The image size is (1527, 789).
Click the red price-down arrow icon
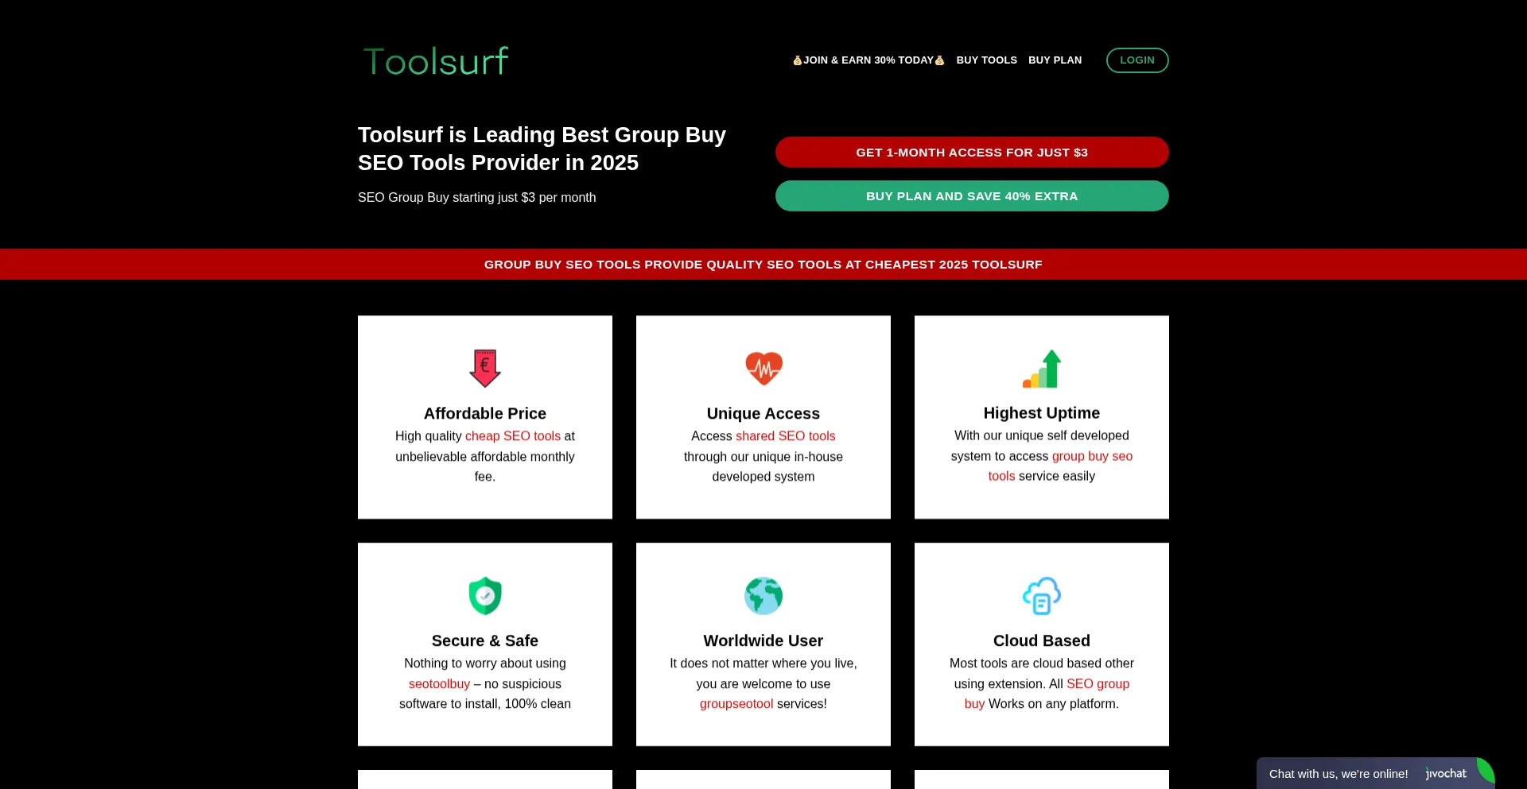pyautogui.click(x=485, y=368)
